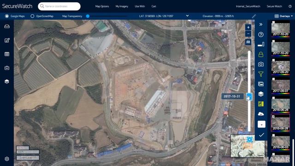Open the stacked layers icon in left sidebar
This screenshot has height=166, width=295.
(7, 82)
